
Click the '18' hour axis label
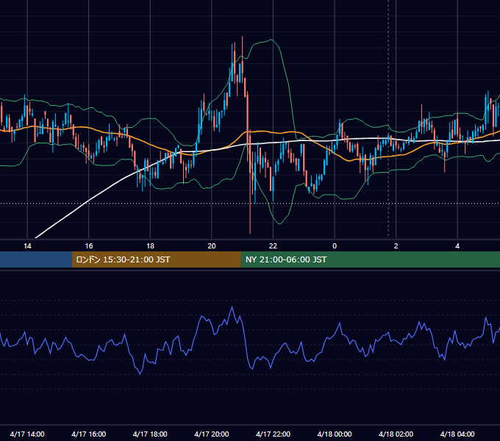tap(150, 246)
